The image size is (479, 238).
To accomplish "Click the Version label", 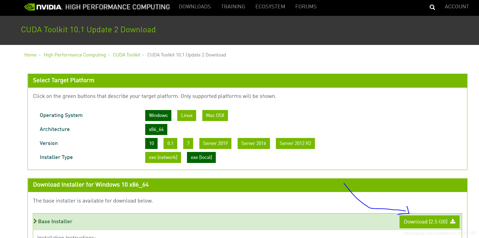I will tap(49, 143).
